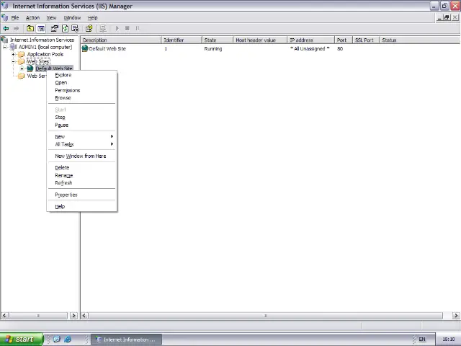The height and width of the screenshot is (346, 461).
Task: Choose Browse from the context menu
Action: pos(63,97)
